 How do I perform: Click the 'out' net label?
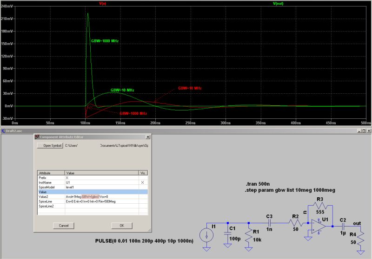(357, 223)
